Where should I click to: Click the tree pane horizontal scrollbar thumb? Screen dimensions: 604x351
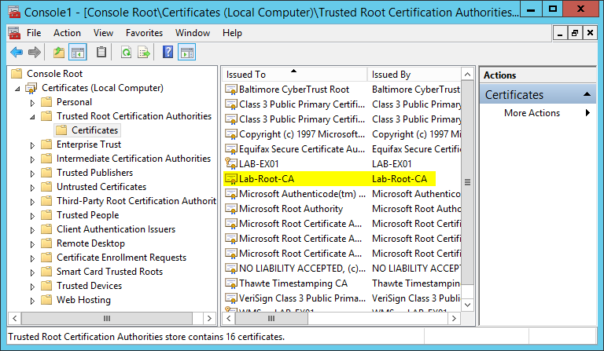(107, 318)
